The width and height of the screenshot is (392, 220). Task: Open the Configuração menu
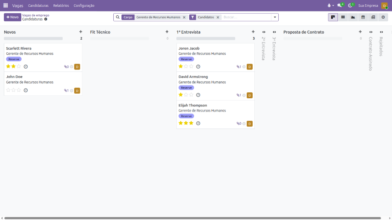(x=84, y=6)
